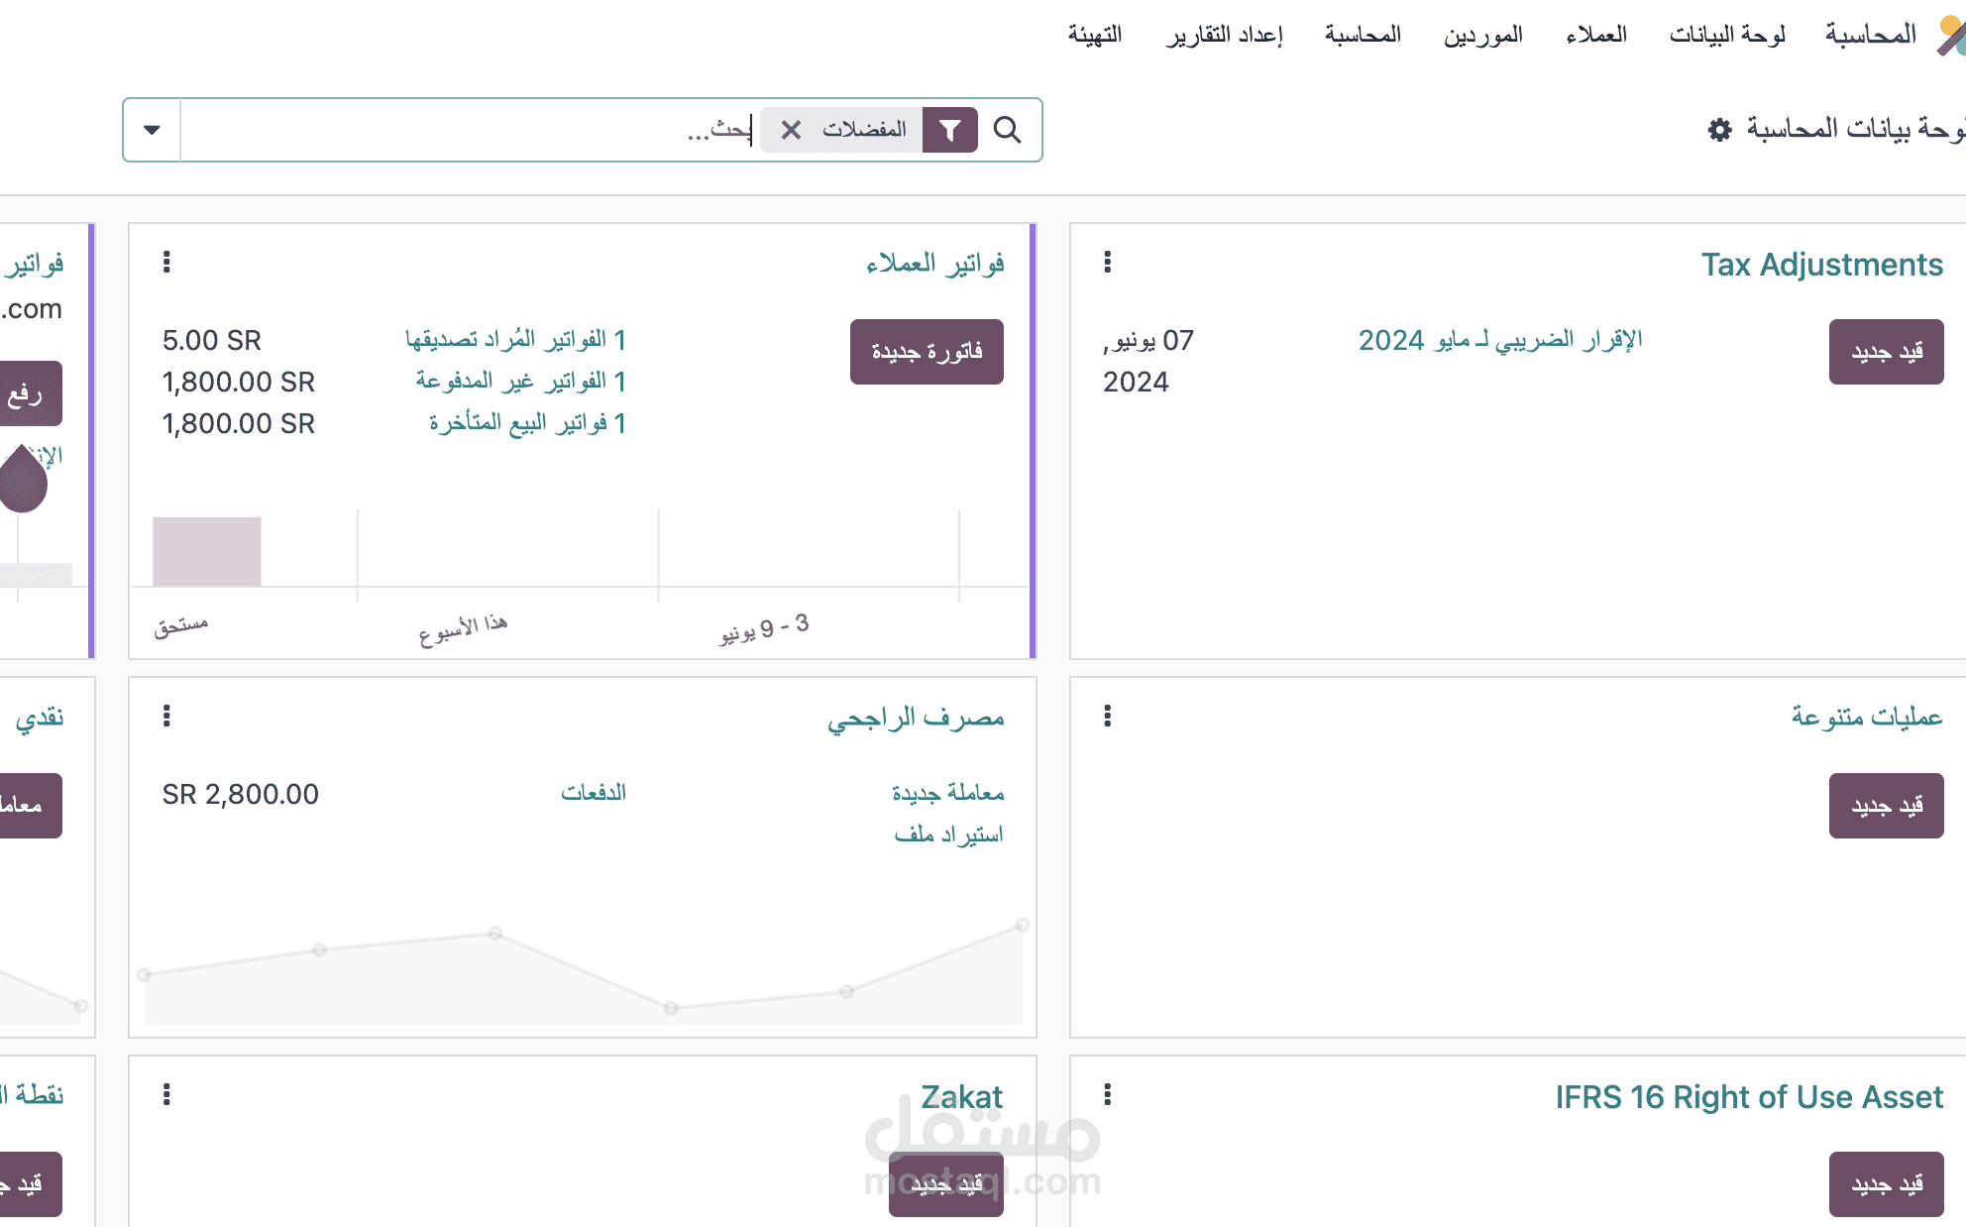Open the التهيئة menu
1966x1227 pixels.
(1094, 35)
